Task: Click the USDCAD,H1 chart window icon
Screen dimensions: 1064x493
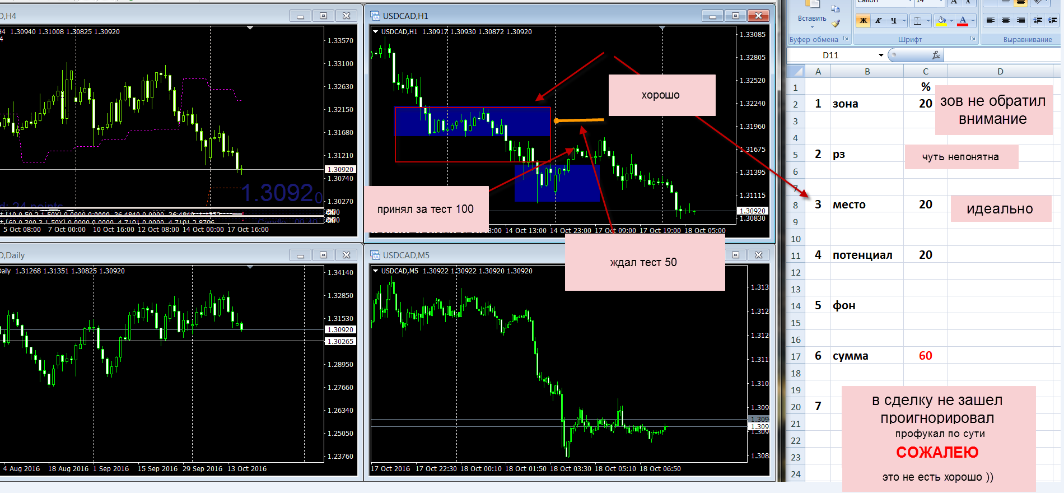Action: point(375,16)
